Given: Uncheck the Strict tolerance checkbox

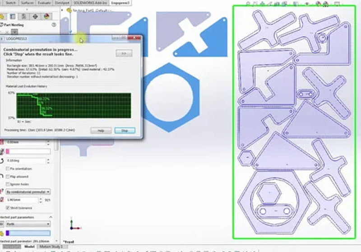Looking at the screenshot, I should click(x=8, y=208).
